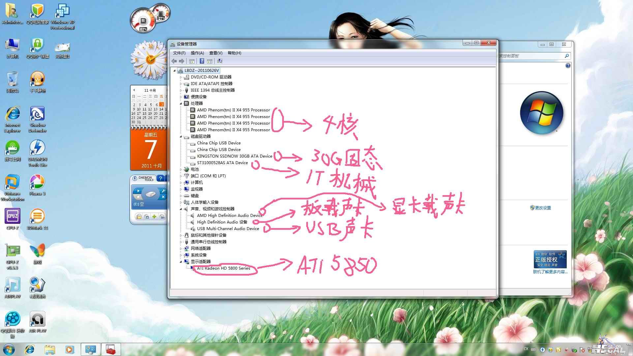Screen dimensions: 633x356
Task: Expand the 网络适配器 network adapters node
Action: pyautogui.click(x=181, y=249)
